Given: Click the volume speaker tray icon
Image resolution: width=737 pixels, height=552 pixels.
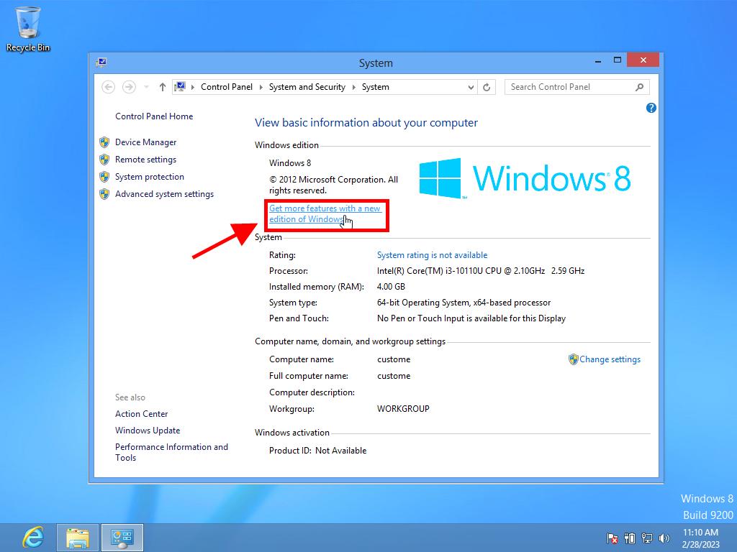Looking at the screenshot, I should point(664,538).
